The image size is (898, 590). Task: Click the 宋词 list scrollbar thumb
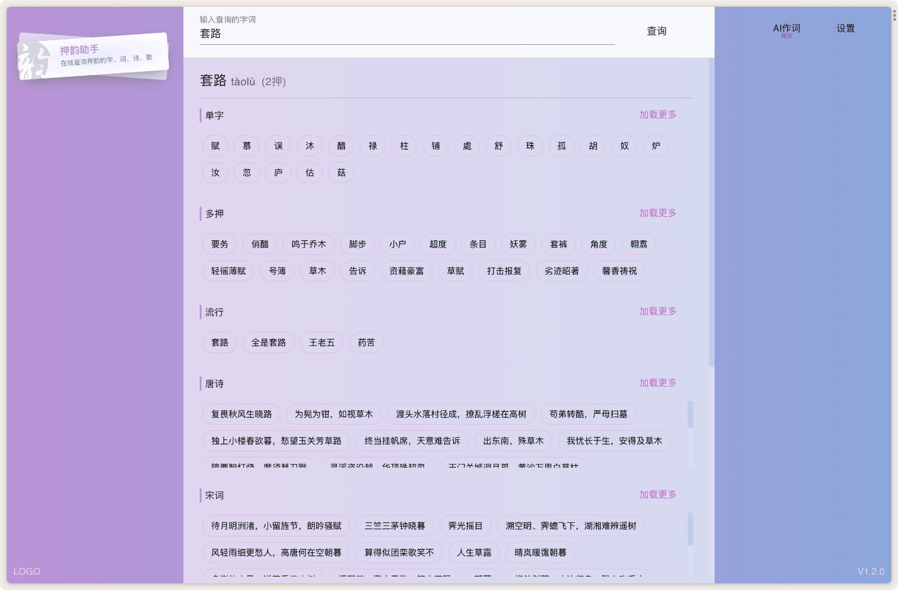tap(690, 529)
